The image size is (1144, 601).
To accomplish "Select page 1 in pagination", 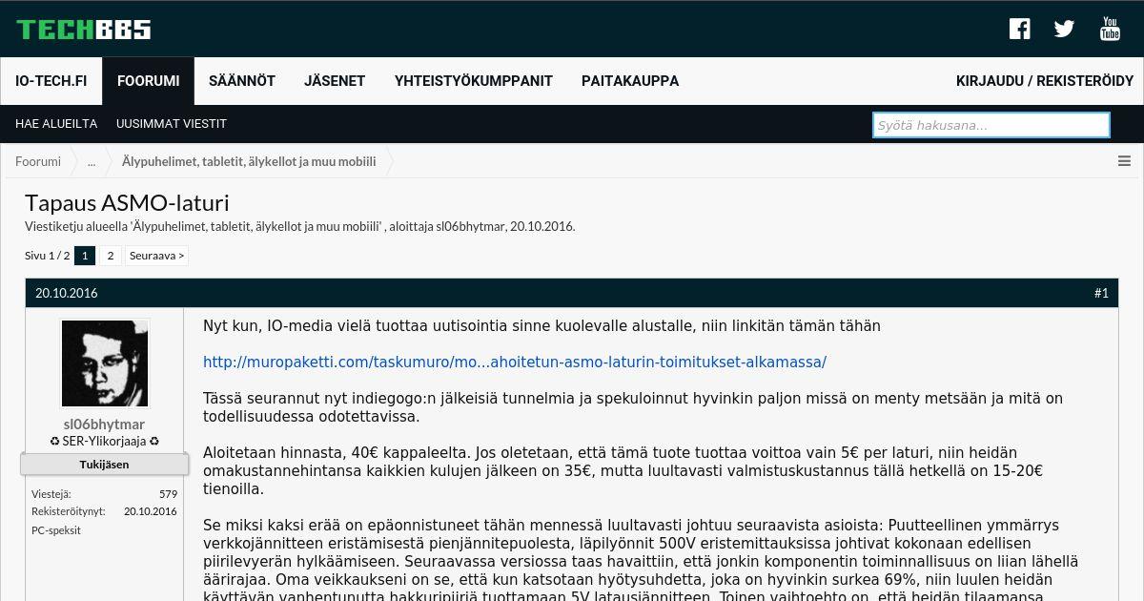I will coord(85,256).
